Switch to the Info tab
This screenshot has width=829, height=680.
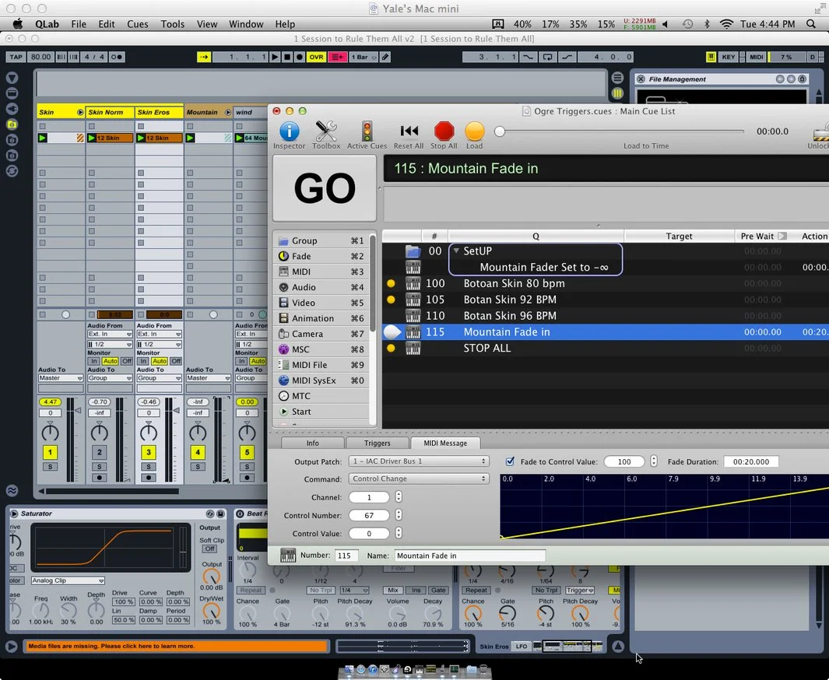(312, 443)
